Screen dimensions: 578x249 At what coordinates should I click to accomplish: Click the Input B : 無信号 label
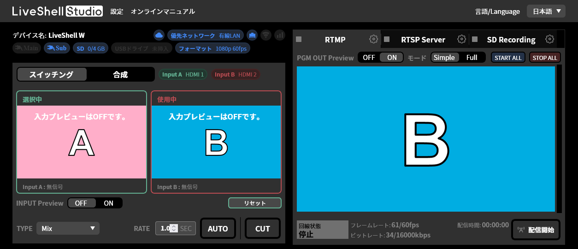click(x=177, y=187)
